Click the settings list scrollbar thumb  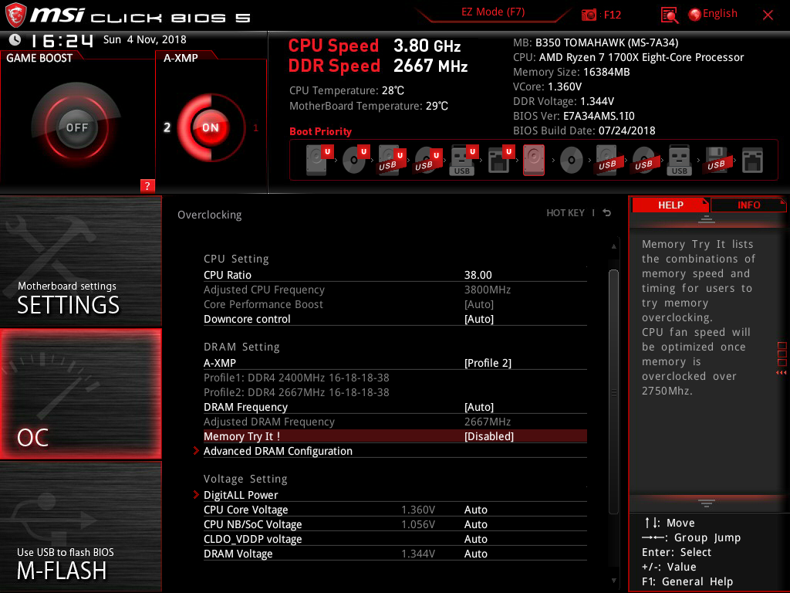click(x=613, y=391)
